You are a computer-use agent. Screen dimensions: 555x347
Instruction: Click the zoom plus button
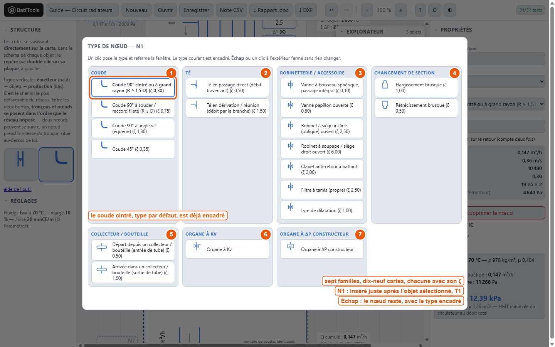coord(401,10)
